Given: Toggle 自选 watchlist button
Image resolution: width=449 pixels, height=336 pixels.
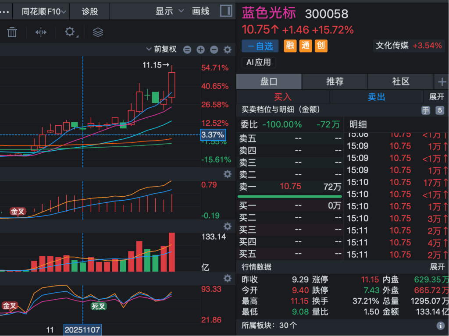Looking at the screenshot, I should (260, 46).
